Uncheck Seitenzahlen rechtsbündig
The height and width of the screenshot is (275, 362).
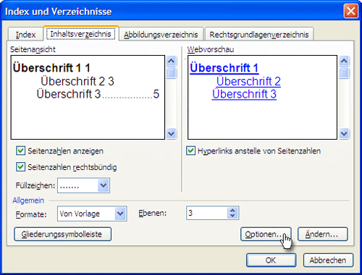pos(20,167)
